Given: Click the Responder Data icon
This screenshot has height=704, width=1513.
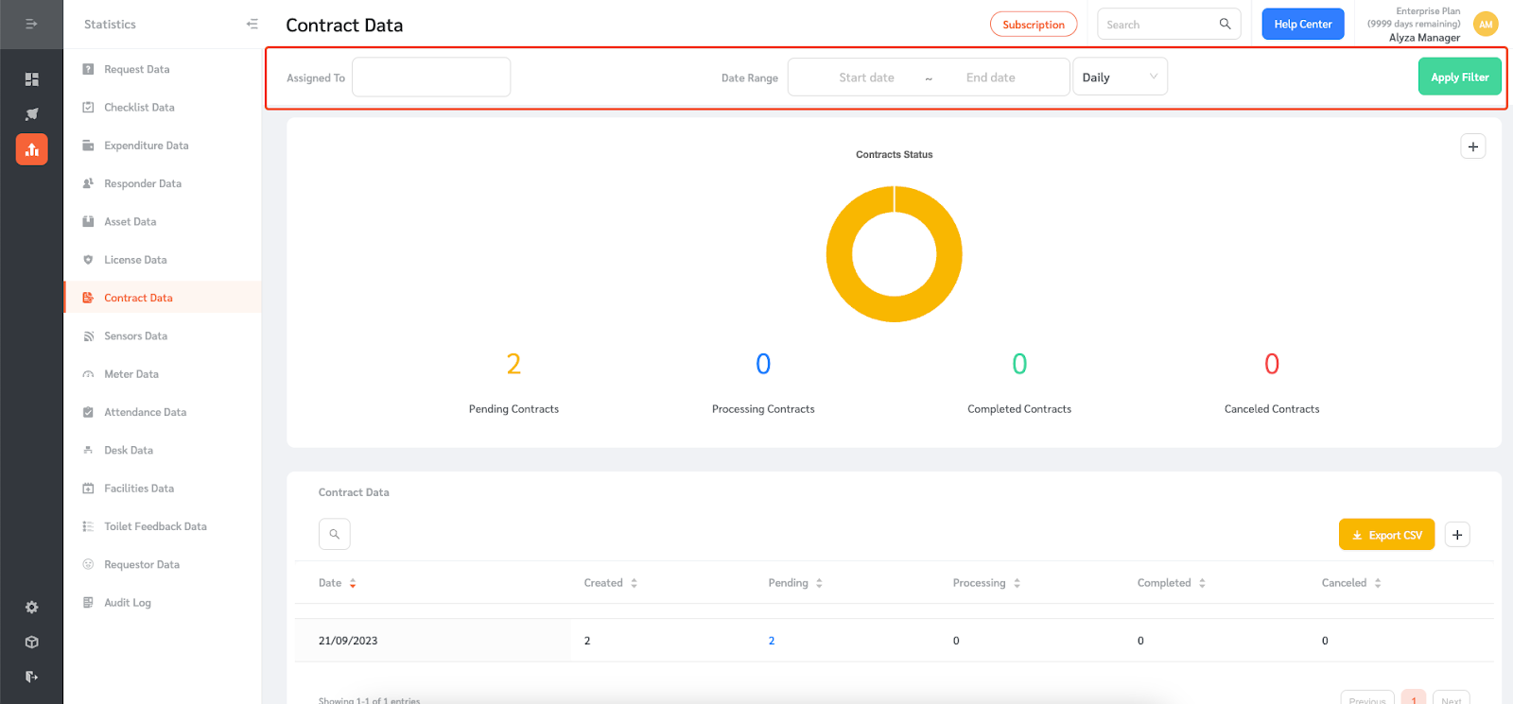Looking at the screenshot, I should [88, 183].
